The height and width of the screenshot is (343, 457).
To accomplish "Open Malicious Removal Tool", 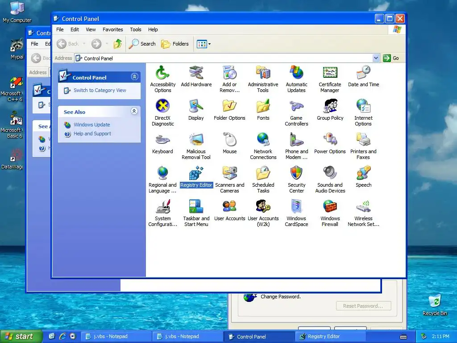I will click(196, 146).
